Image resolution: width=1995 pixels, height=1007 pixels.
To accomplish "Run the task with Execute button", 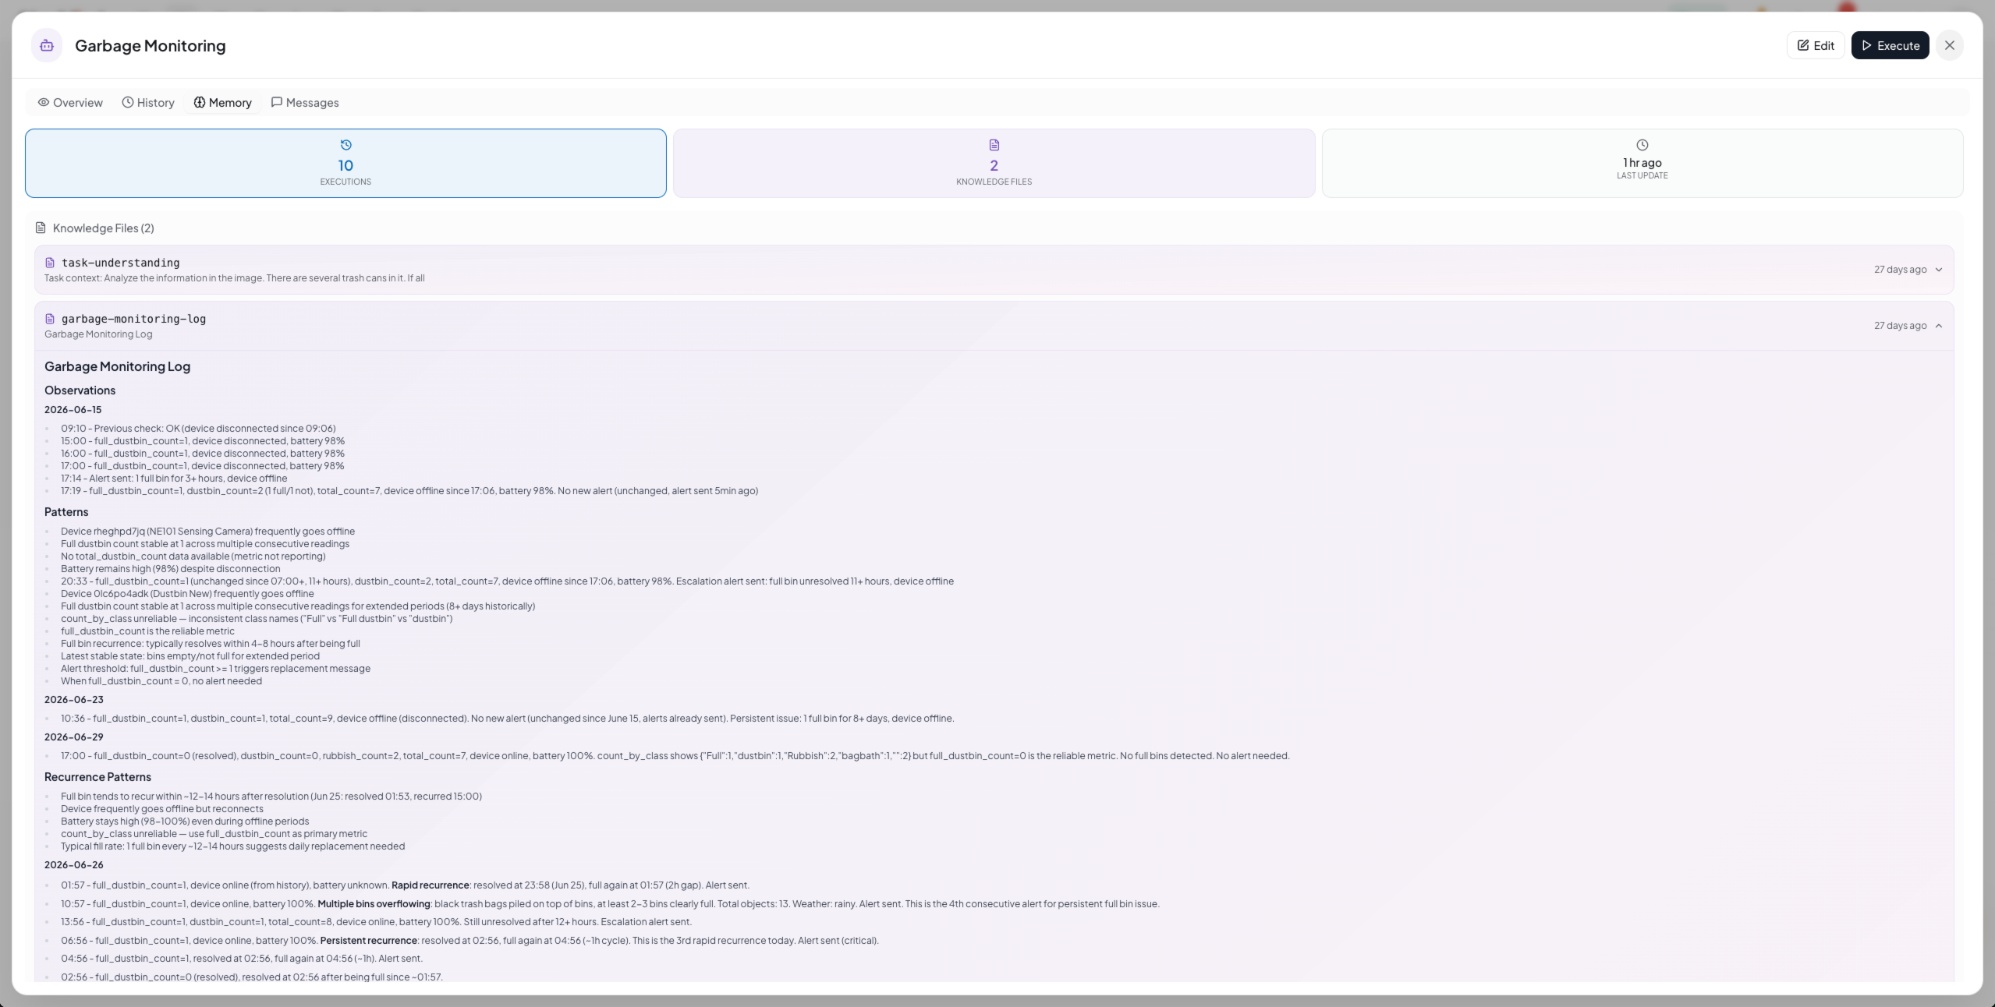I will tap(1890, 45).
